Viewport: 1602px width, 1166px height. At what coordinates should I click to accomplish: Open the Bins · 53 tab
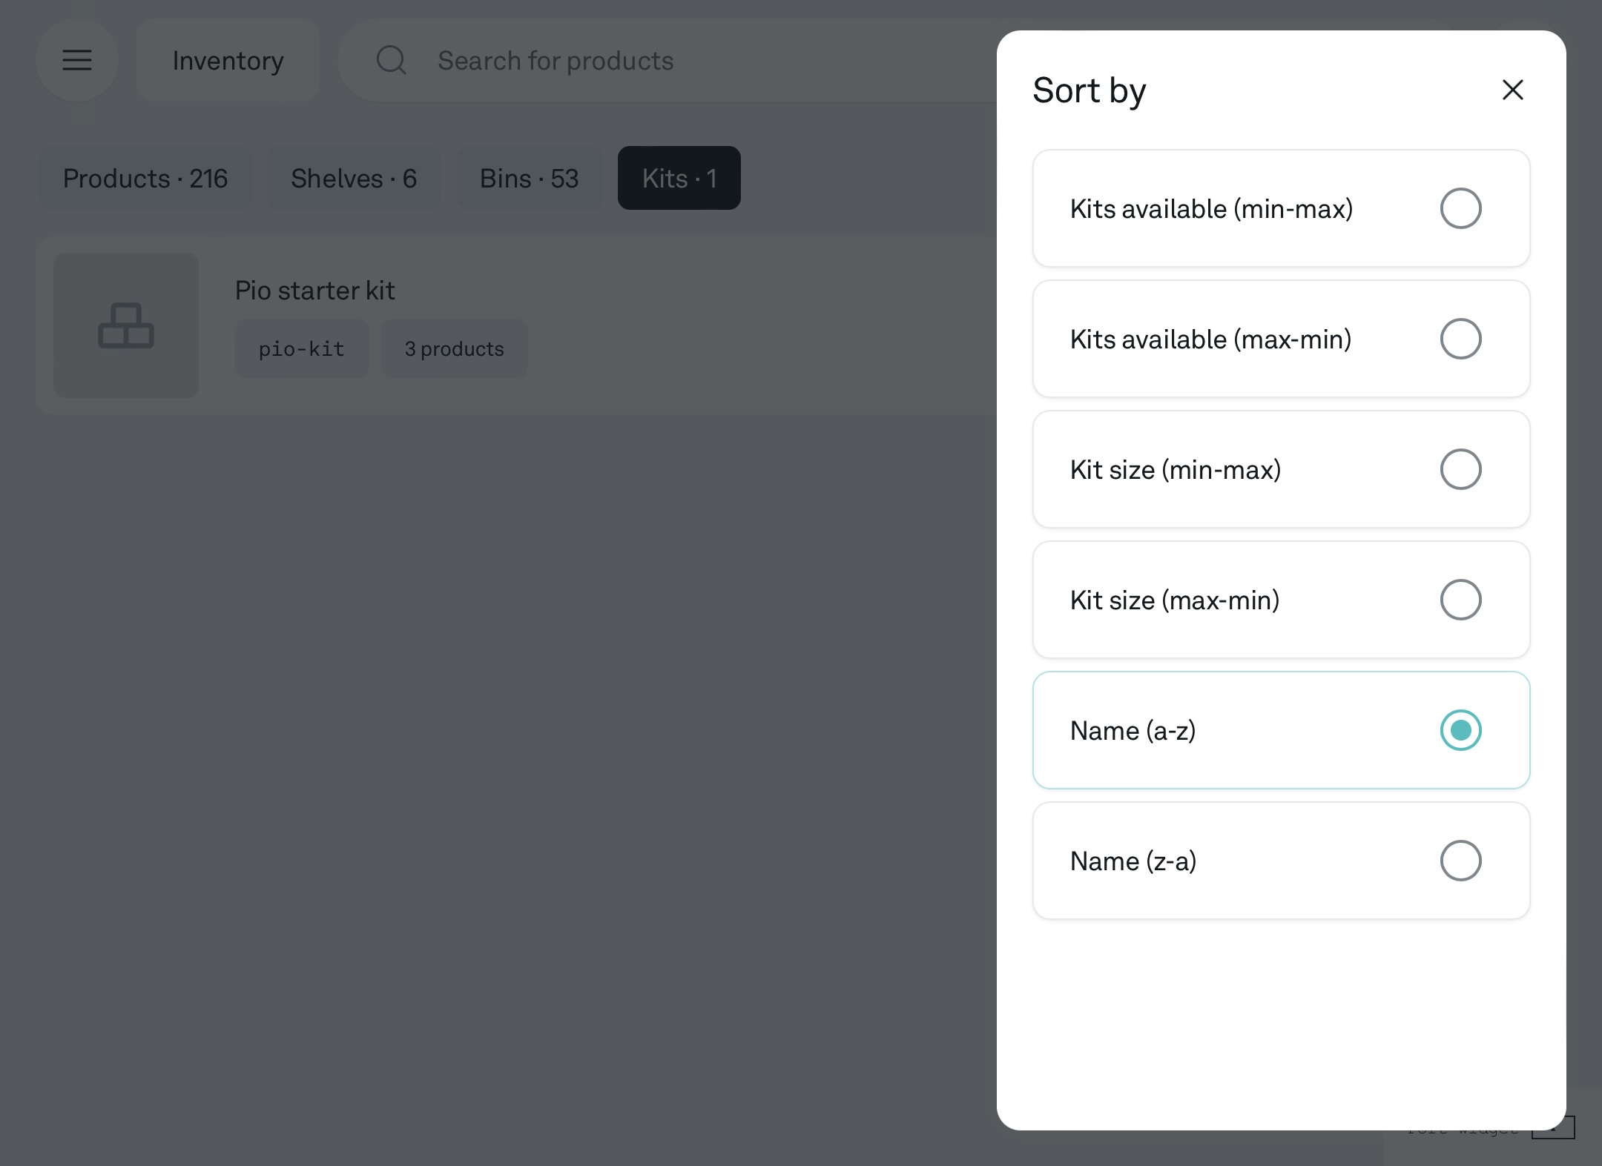(529, 178)
